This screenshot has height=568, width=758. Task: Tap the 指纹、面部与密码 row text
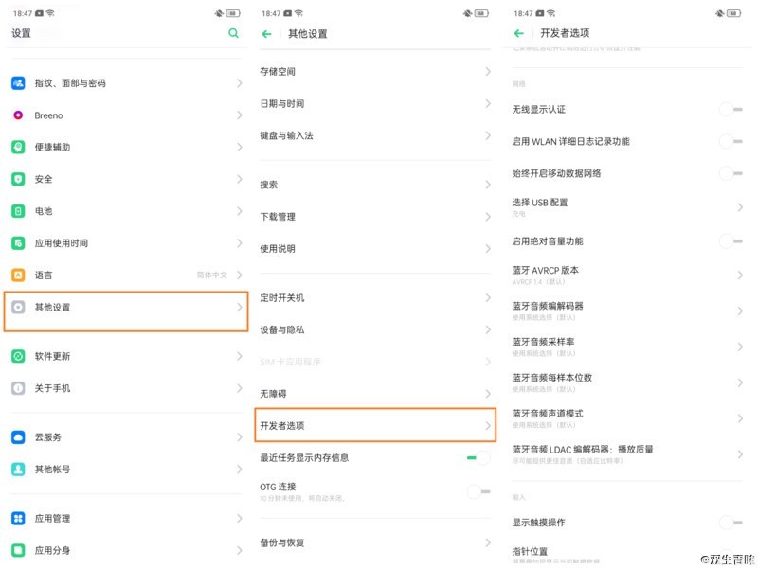point(70,83)
